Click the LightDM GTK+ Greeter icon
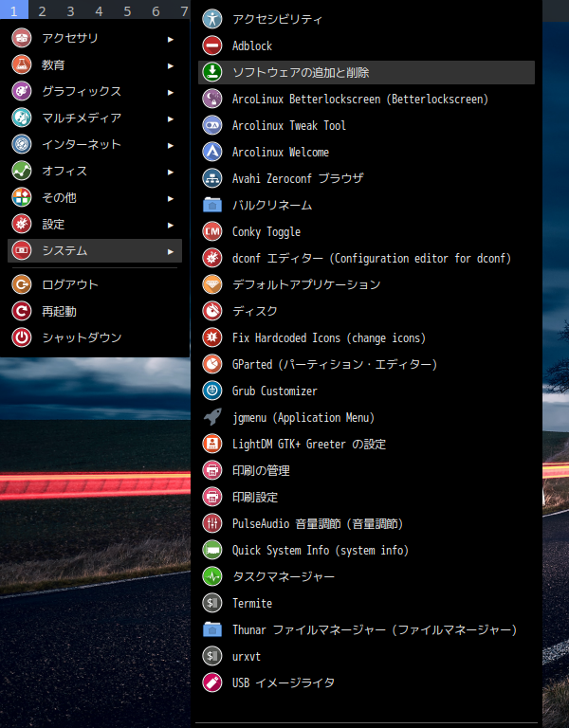This screenshot has width=569, height=728. pyautogui.click(x=212, y=444)
